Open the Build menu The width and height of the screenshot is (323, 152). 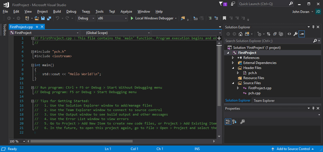57,11
